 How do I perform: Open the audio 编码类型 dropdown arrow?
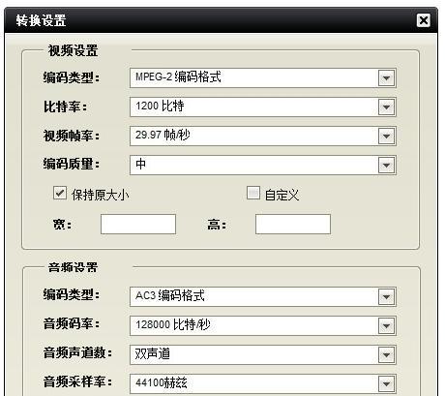point(386,297)
